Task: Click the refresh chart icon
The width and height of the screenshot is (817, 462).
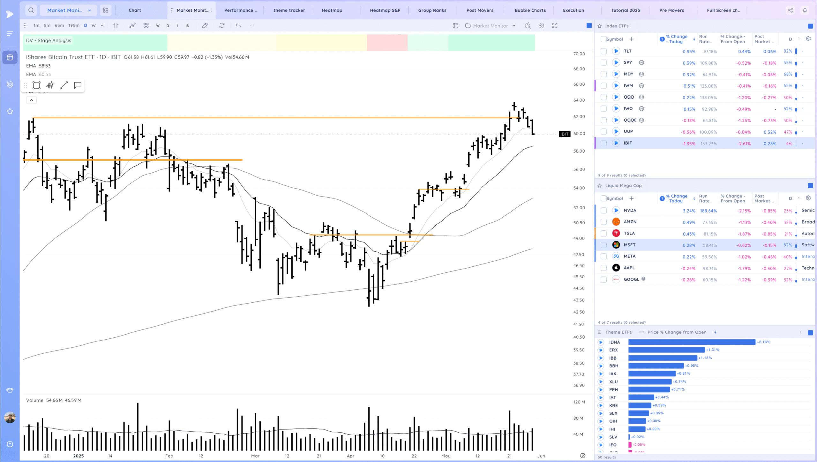Action: click(222, 25)
